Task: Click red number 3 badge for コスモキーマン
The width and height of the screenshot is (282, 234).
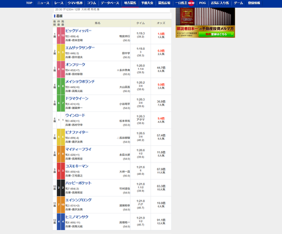Action: tap(63, 171)
